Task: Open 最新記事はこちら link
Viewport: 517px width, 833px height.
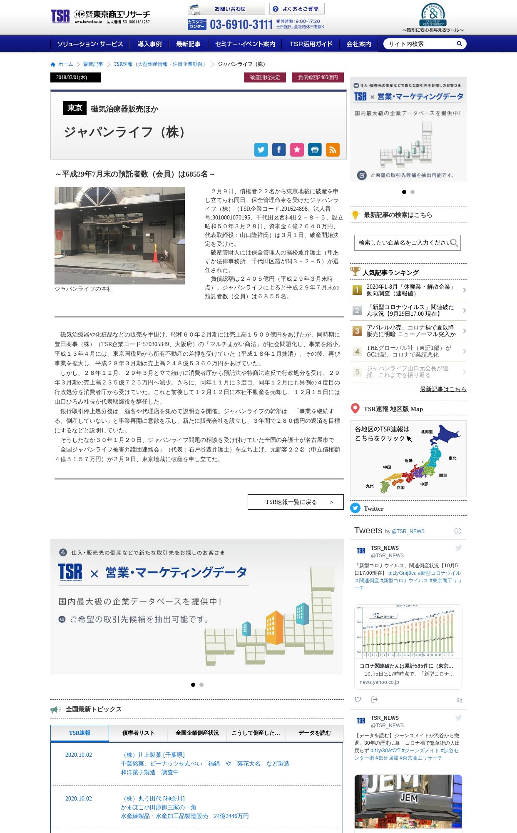Action: click(443, 389)
